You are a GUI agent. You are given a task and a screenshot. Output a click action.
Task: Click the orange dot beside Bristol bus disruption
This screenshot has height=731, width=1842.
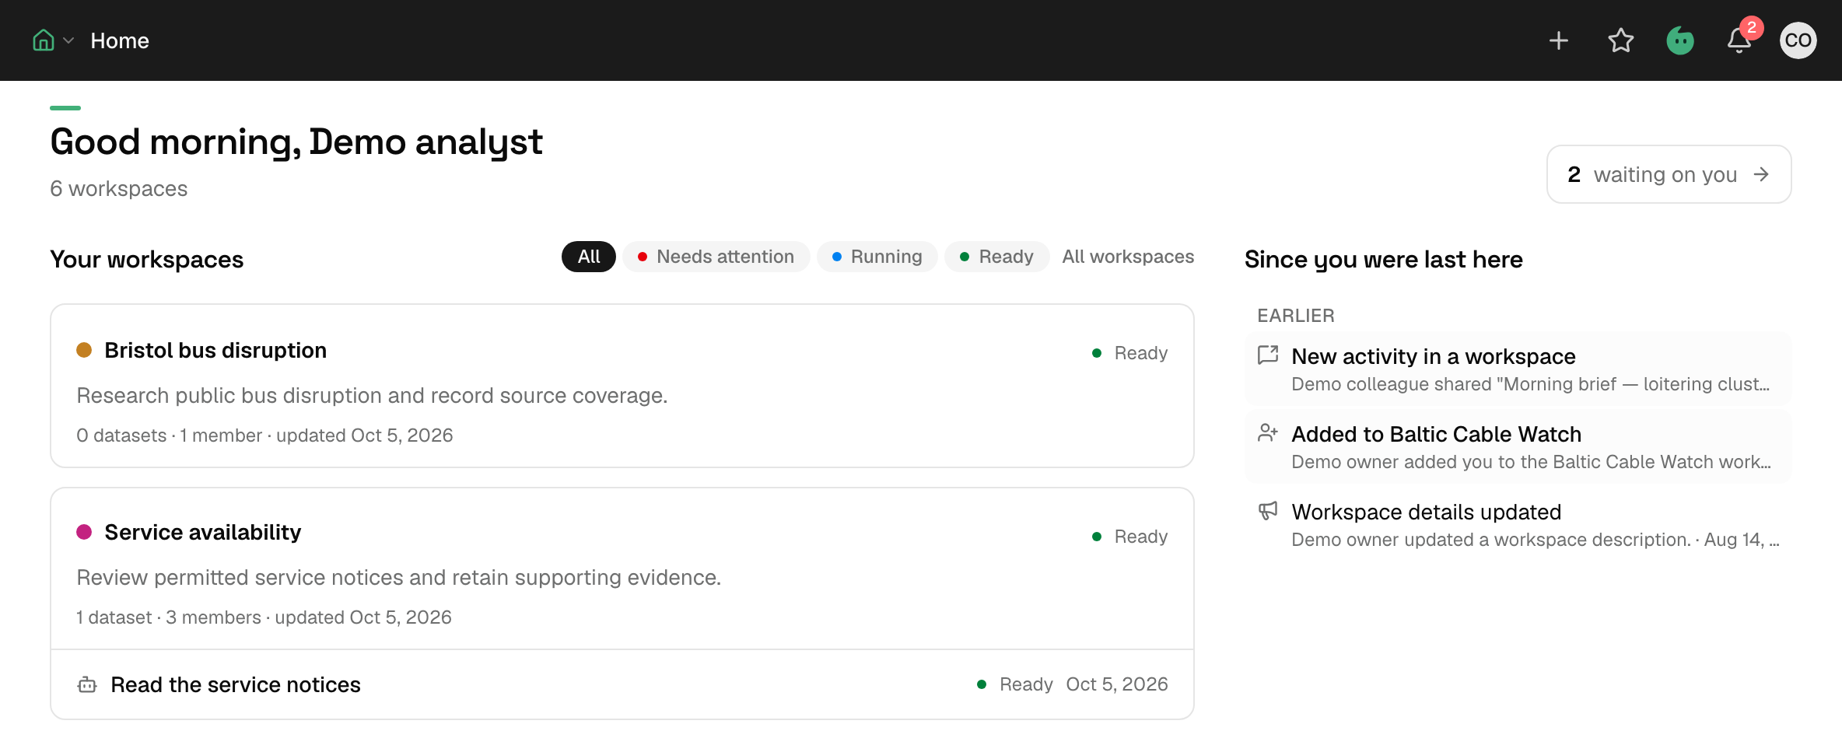coord(84,350)
